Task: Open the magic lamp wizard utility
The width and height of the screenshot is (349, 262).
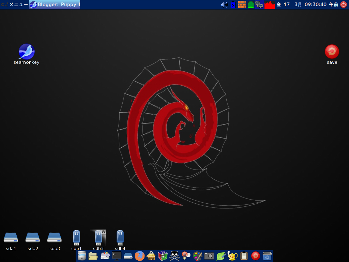Action: 232,255
